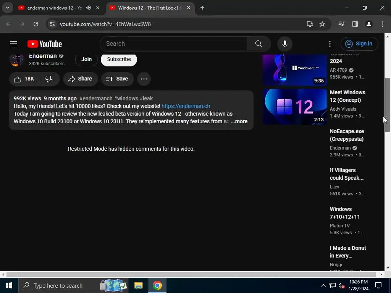Click muted volume icon in tray
The width and height of the screenshot is (391, 293).
[342, 285]
